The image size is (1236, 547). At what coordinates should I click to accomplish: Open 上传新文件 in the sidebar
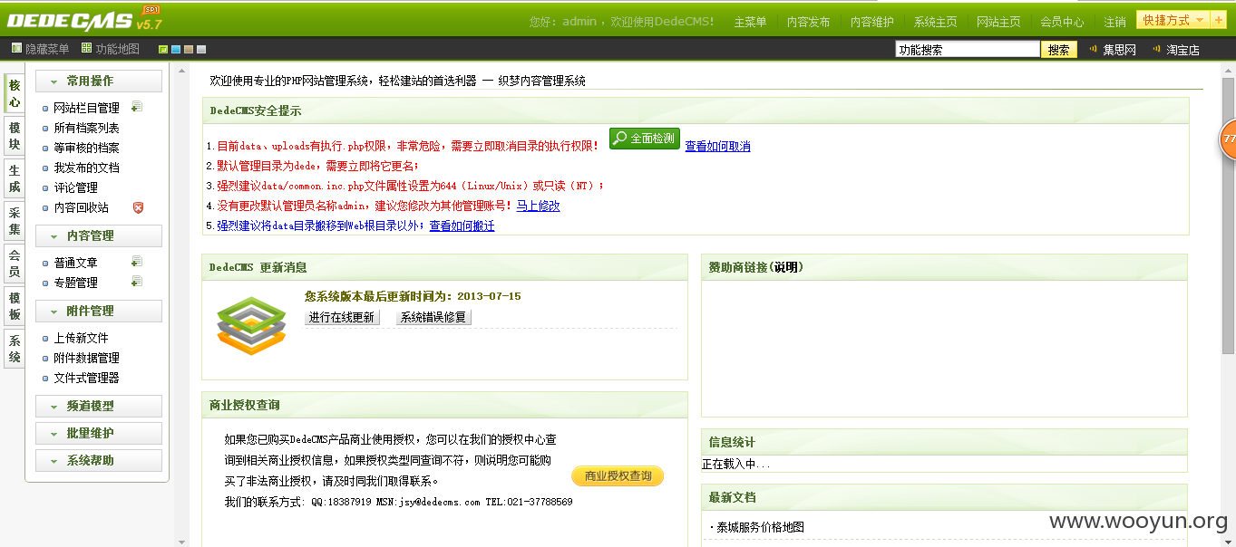[x=81, y=338]
